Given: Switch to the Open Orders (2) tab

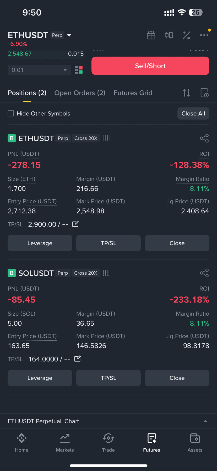Looking at the screenshot, I should (x=80, y=93).
